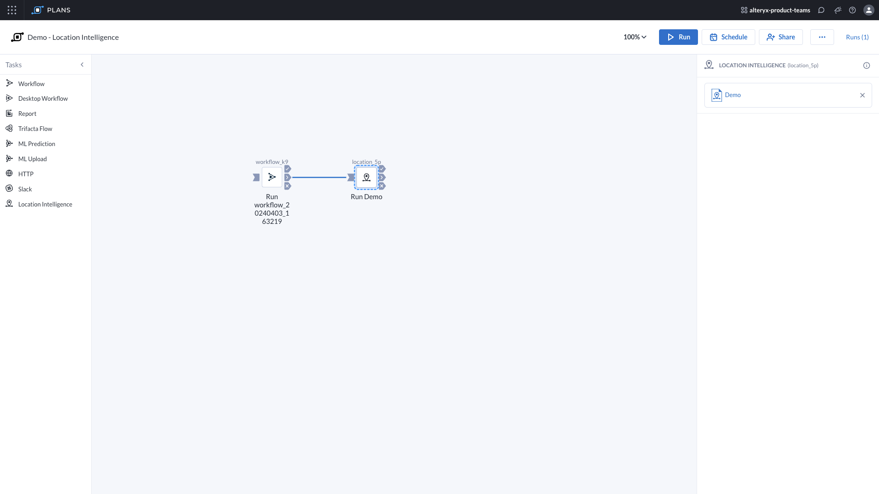Add a Report task
This screenshot has width=879, height=494.
click(x=10, y=113)
